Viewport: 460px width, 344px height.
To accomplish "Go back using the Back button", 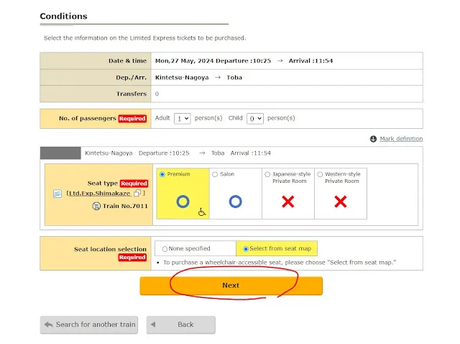I will click(180, 325).
